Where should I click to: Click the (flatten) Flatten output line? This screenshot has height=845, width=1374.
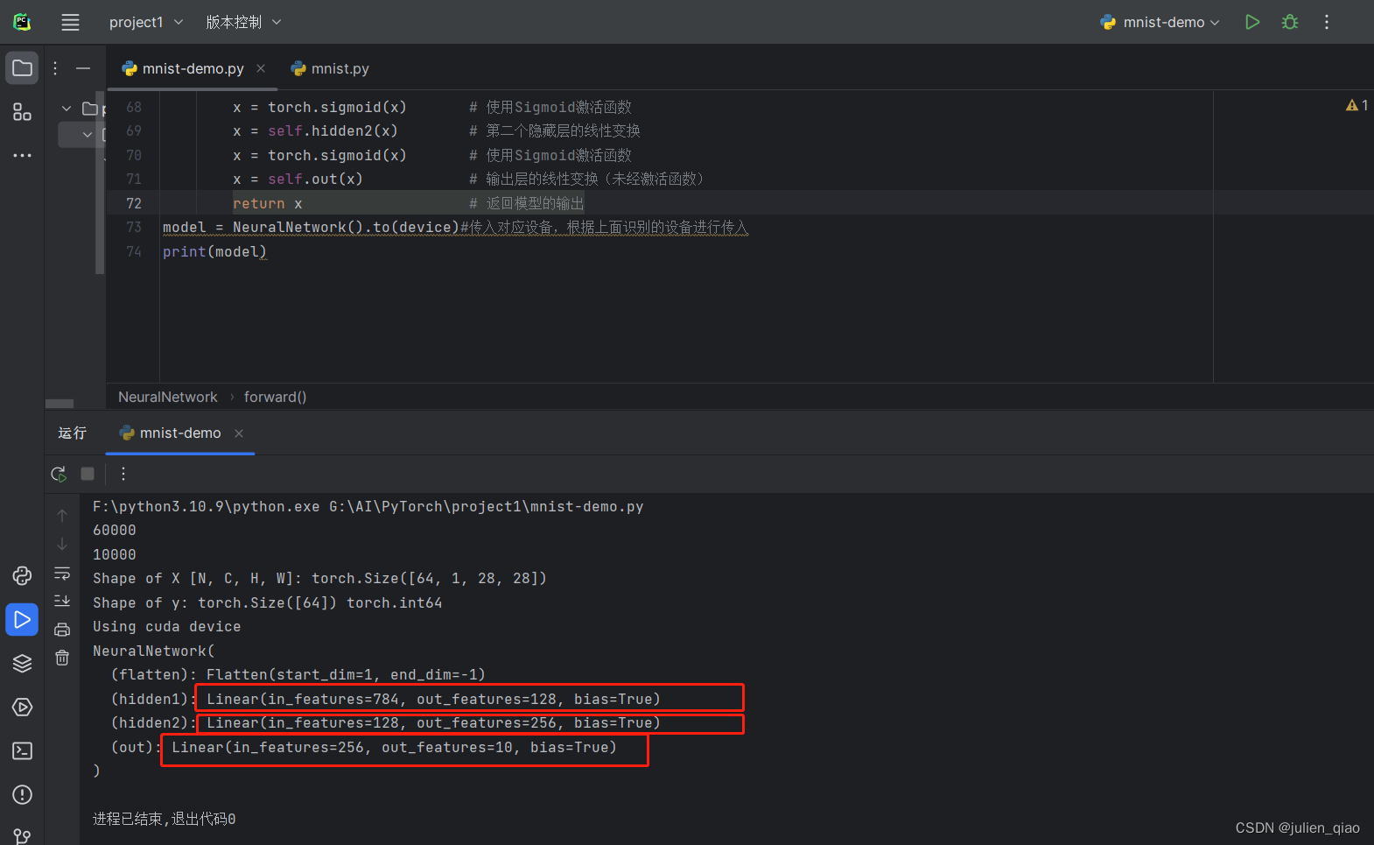[298, 675]
